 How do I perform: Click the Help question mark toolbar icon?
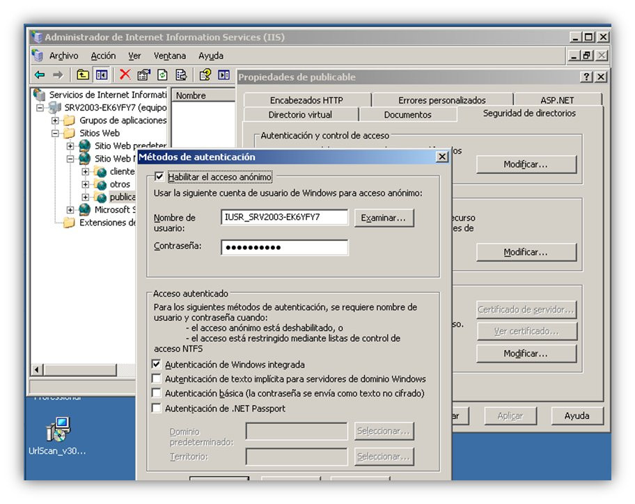coord(205,74)
